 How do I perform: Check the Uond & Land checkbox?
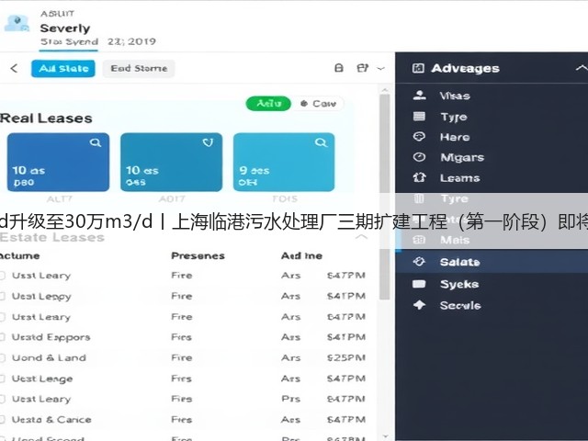(2, 357)
